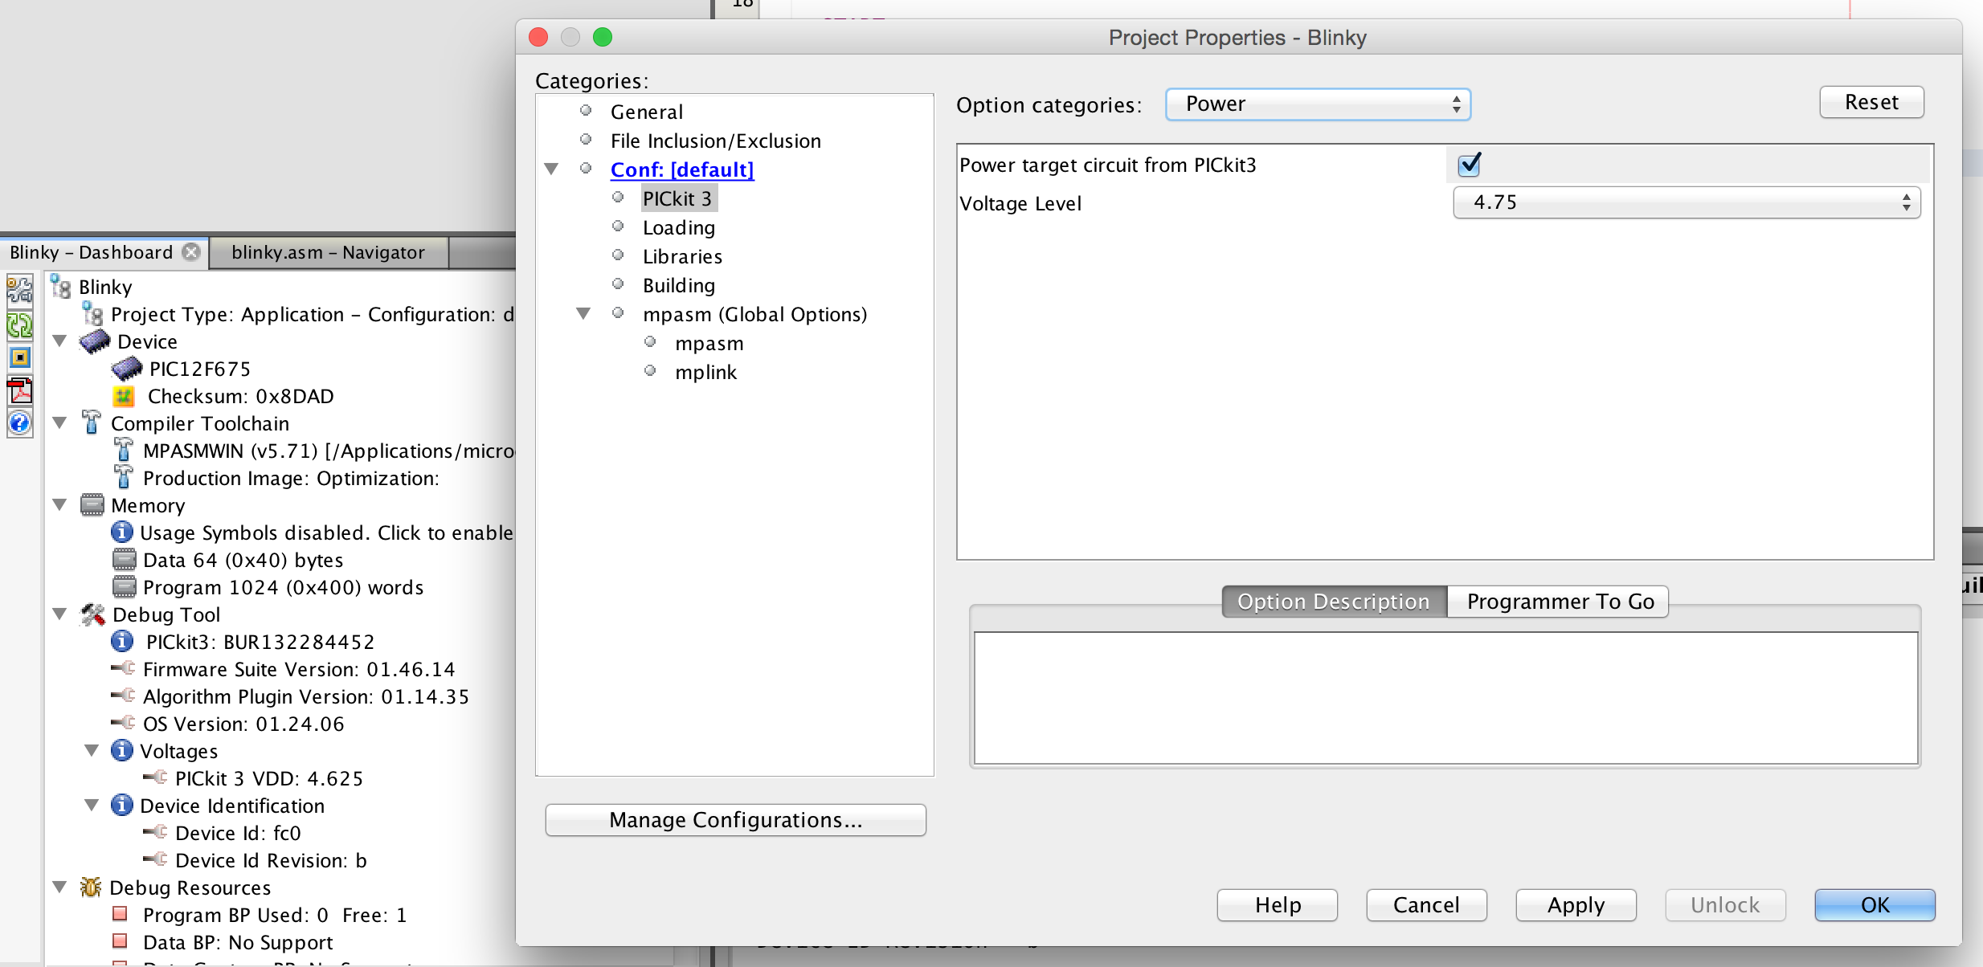This screenshot has width=1983, height=967.
Task: Click the Memory section icon
Action: pyautogui.click(x=95, y=504)
